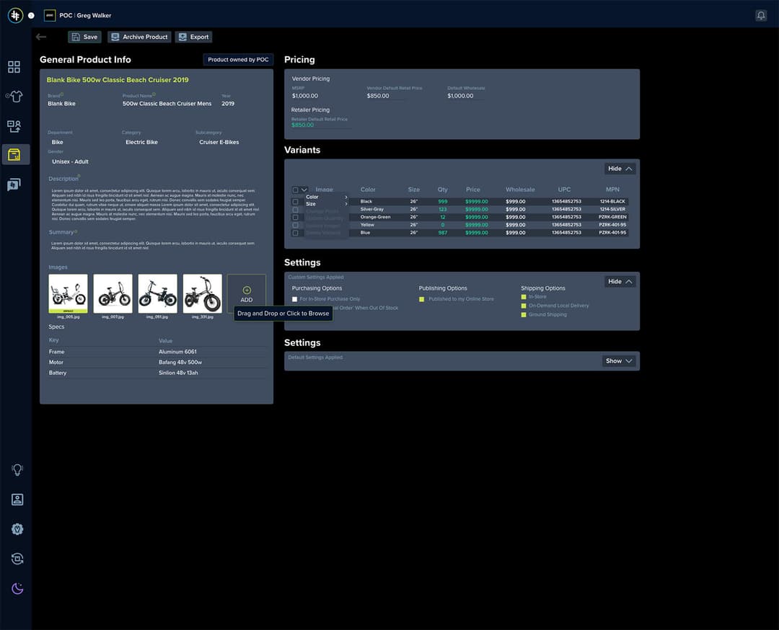Collapse the Variants section with Hide
The height and width of the screenshot is (630, 779).
click(620, 169)
